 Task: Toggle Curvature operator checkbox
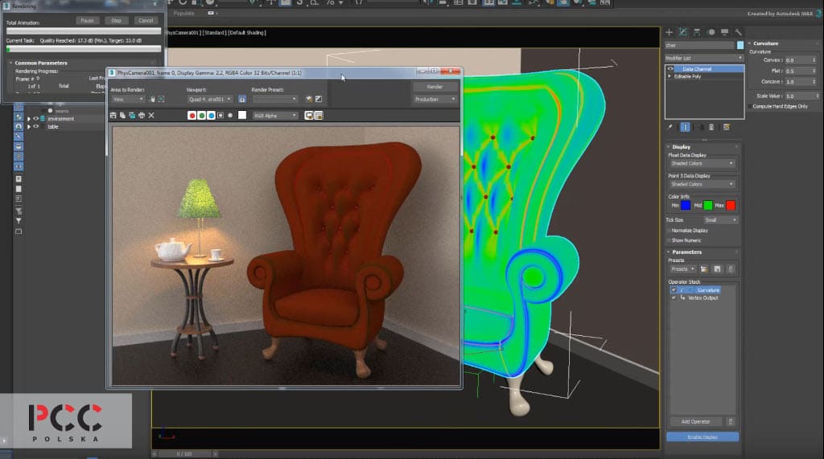click(674, 290)
